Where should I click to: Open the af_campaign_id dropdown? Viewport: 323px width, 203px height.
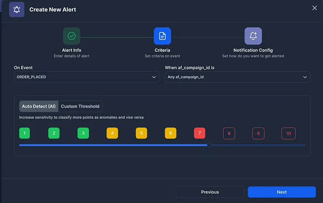pyautogui.click(x=238, y=77)
